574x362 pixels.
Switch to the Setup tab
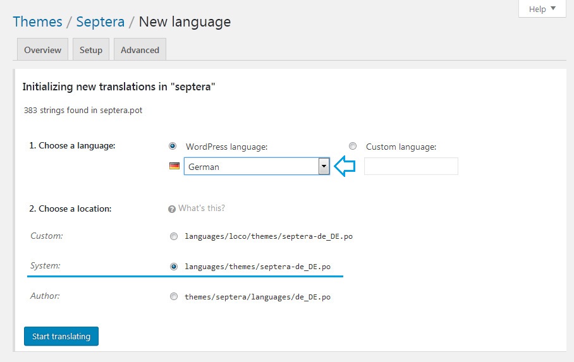click(x=91, y=50)
